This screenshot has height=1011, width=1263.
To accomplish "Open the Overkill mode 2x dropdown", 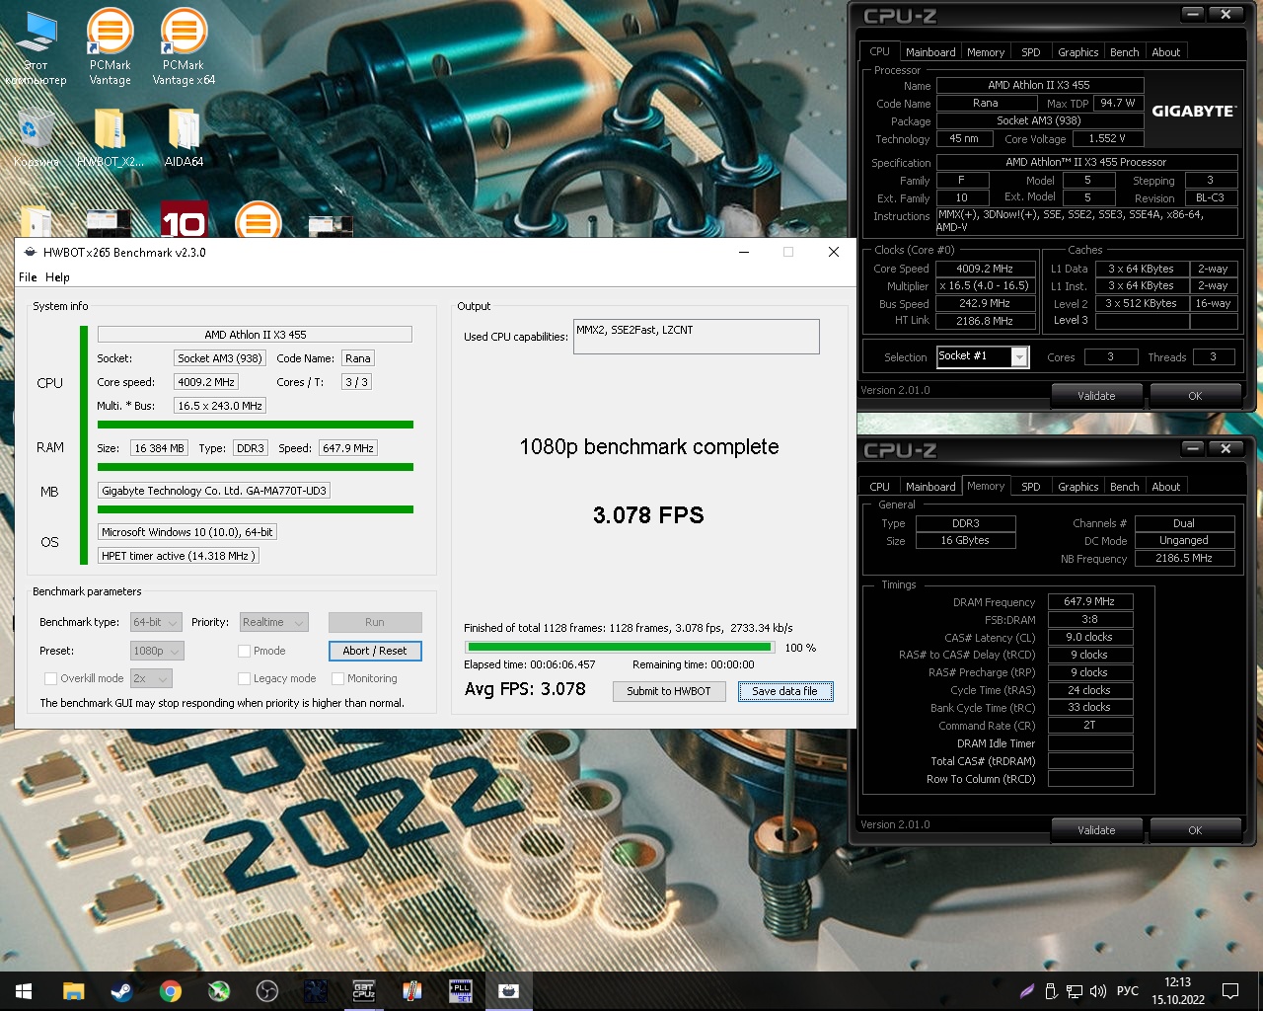I will [151, 678].
